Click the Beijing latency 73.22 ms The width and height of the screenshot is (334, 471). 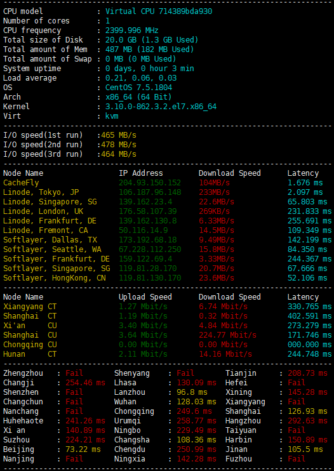83,449
